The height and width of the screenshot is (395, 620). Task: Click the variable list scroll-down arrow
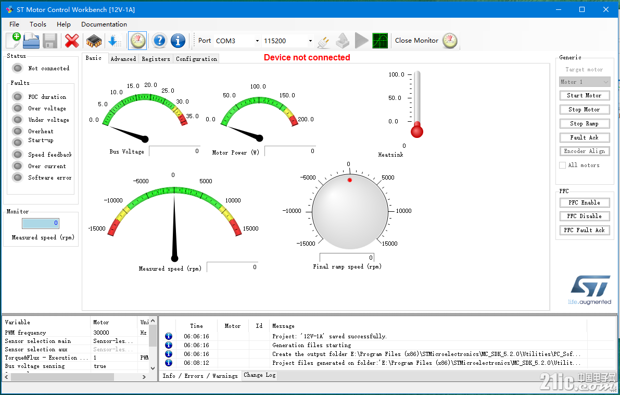(153, 368)
